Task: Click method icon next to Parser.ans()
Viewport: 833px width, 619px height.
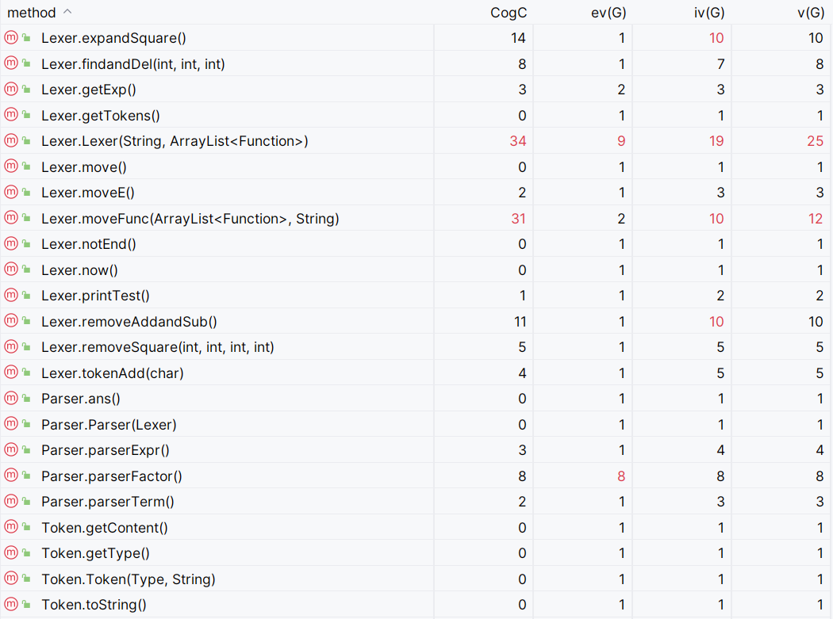Action: (11, 398)
